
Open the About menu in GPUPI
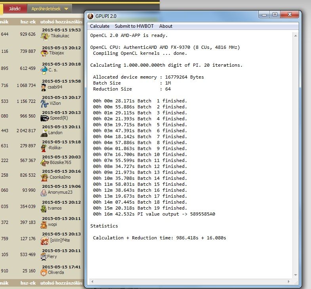pos(166,26)
